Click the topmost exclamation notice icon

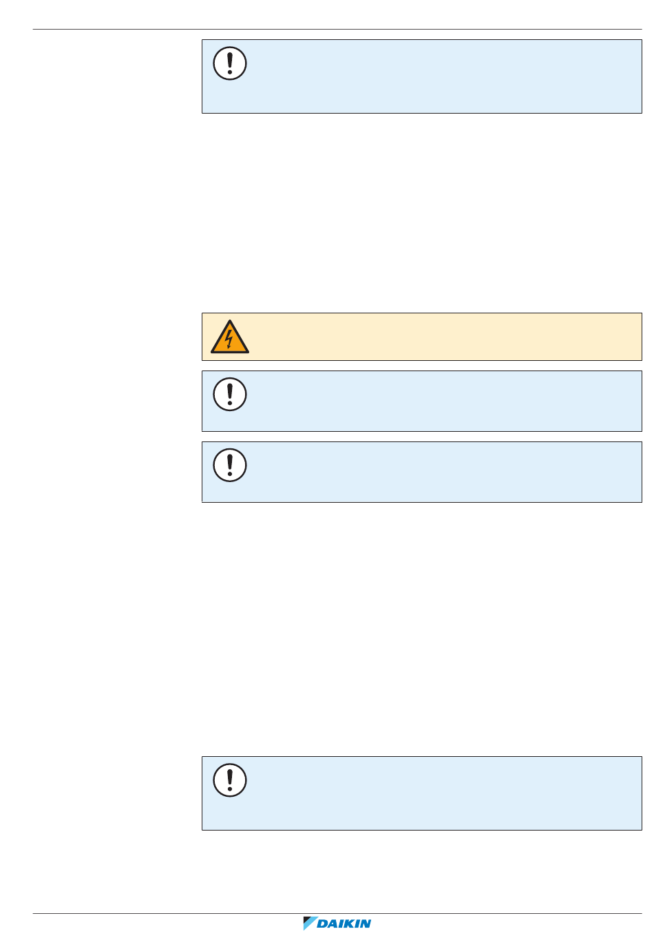click(x=230, y=63)
